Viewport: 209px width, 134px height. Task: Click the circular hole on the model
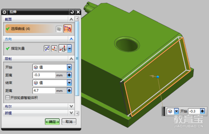127,44
